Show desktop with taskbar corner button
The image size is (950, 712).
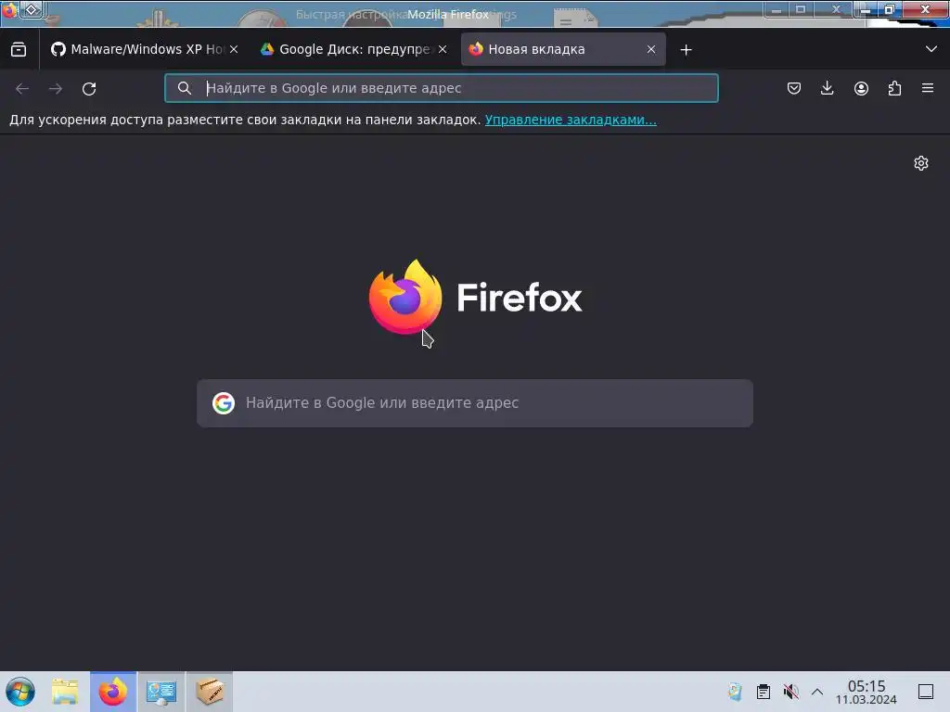click(x=926, y=692)
